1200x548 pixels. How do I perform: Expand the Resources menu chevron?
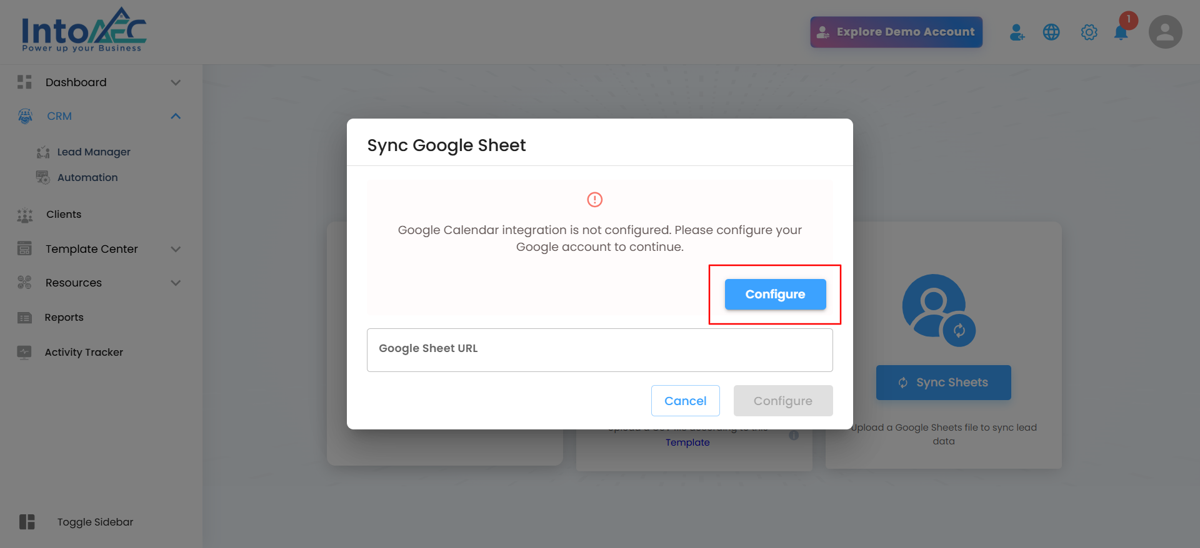[x=176, y=283]
